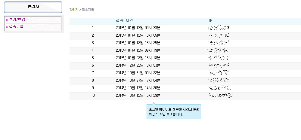Click the 접속 시간 column header
The height and width of the screenshot is (140, 301).
point(124,21)
